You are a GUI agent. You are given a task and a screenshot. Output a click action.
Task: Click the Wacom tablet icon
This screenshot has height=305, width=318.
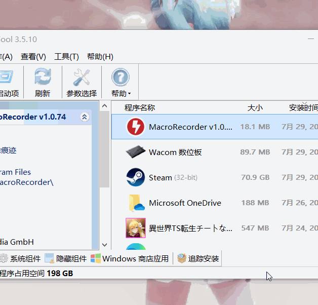(x=136, y=152)
